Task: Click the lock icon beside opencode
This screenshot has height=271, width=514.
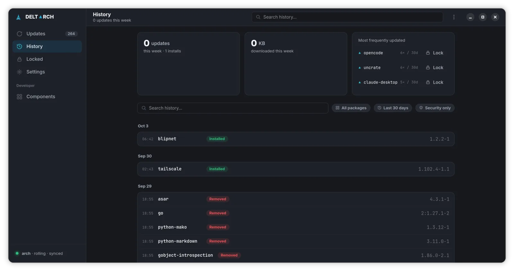Action: [x=428, y=53]
